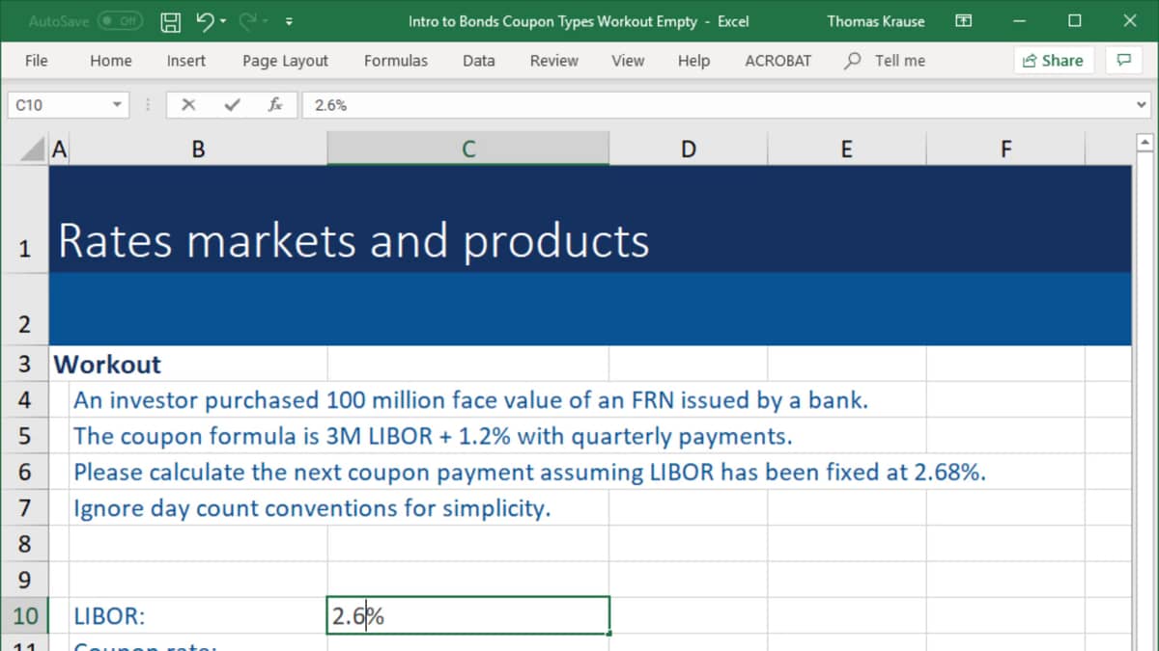1159x651 pixels.
Task: Open the Name Box dropdown
Action: coord(117,105)
